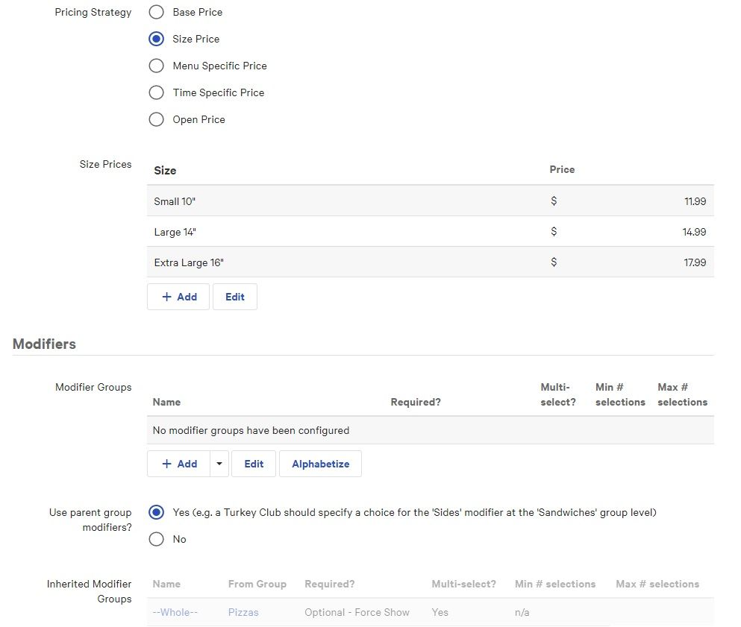Alphabetize the modifier groups
This screenshot has width=741, height=627.
click(320, 464)
